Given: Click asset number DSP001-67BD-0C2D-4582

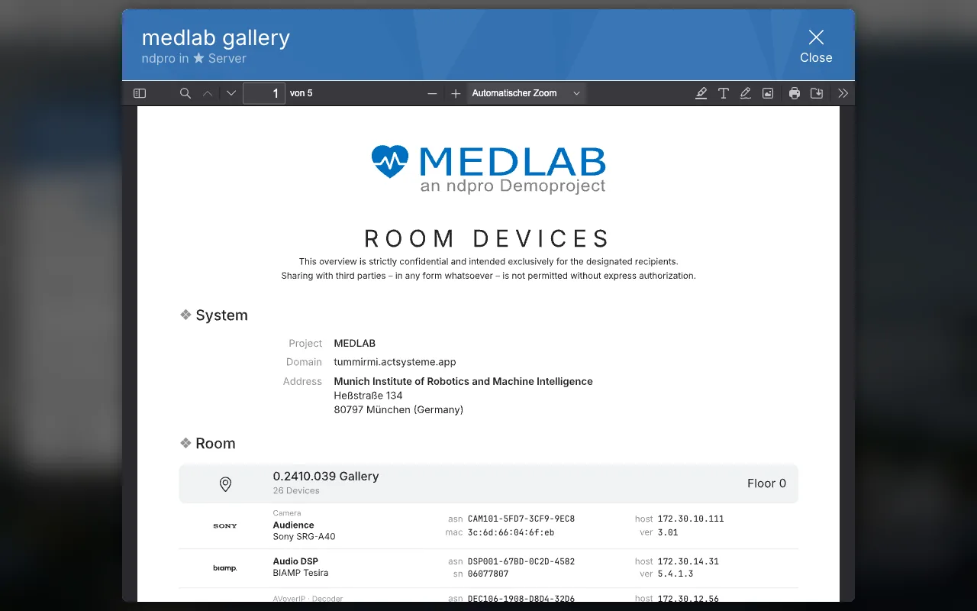Looking at the screenshot, I should (x=521, y=561).
